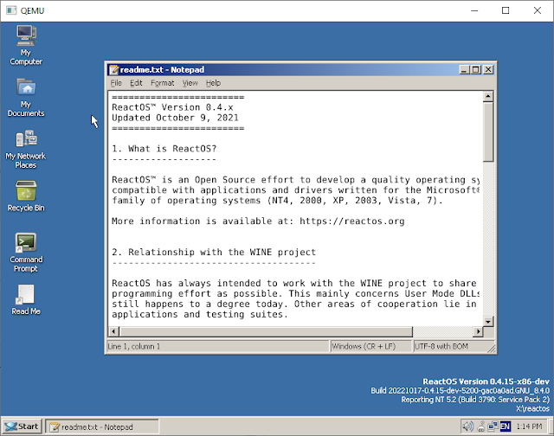Image resolution: width=554 pixels, height=436 pixels.
Task: Minimize the Notepad window
Action: pos(464,69)
